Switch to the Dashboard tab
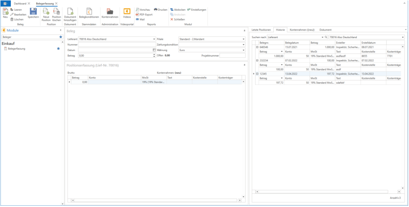This screenshot has height=207, width=409. [20, 3]
